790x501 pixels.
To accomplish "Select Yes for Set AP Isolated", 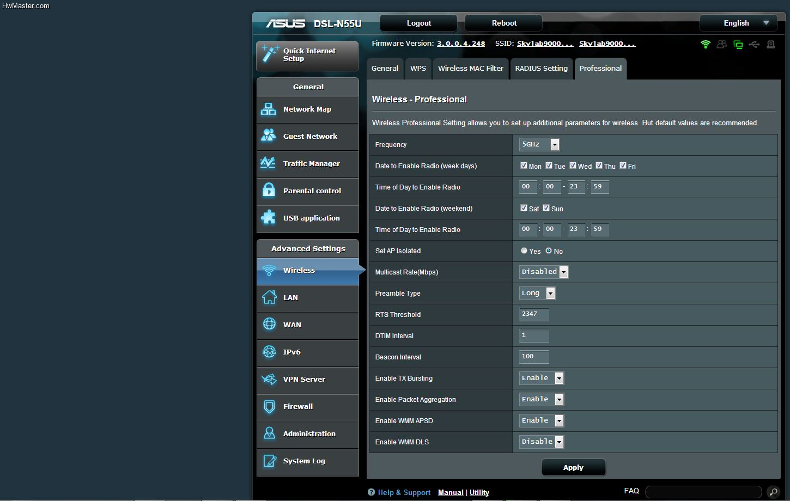I will tap(524, 250).
